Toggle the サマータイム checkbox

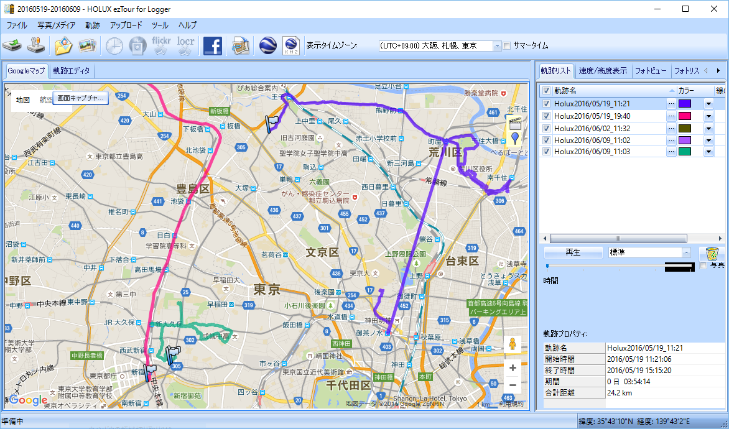(507, 45)
